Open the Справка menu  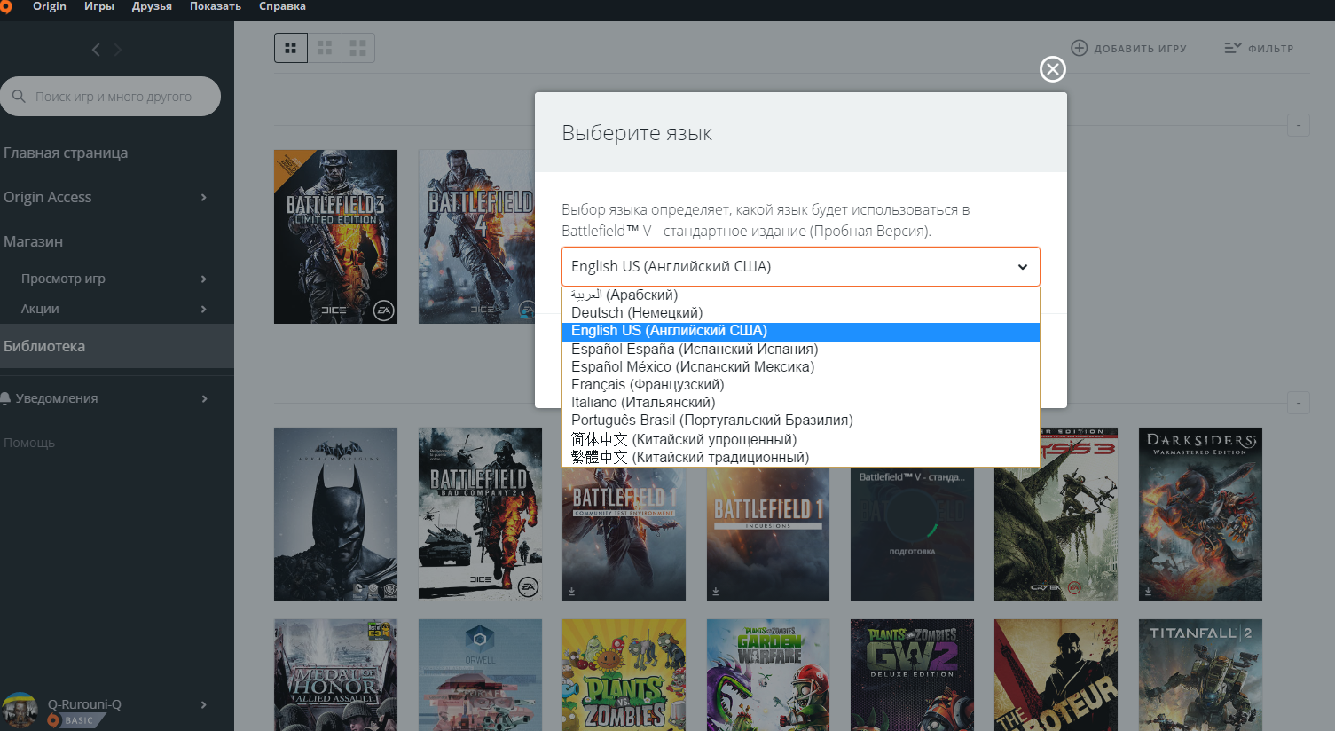tap(282, 6)
